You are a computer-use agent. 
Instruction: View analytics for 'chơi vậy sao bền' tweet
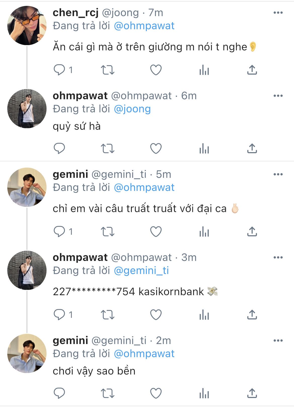(x=204, y=393)
